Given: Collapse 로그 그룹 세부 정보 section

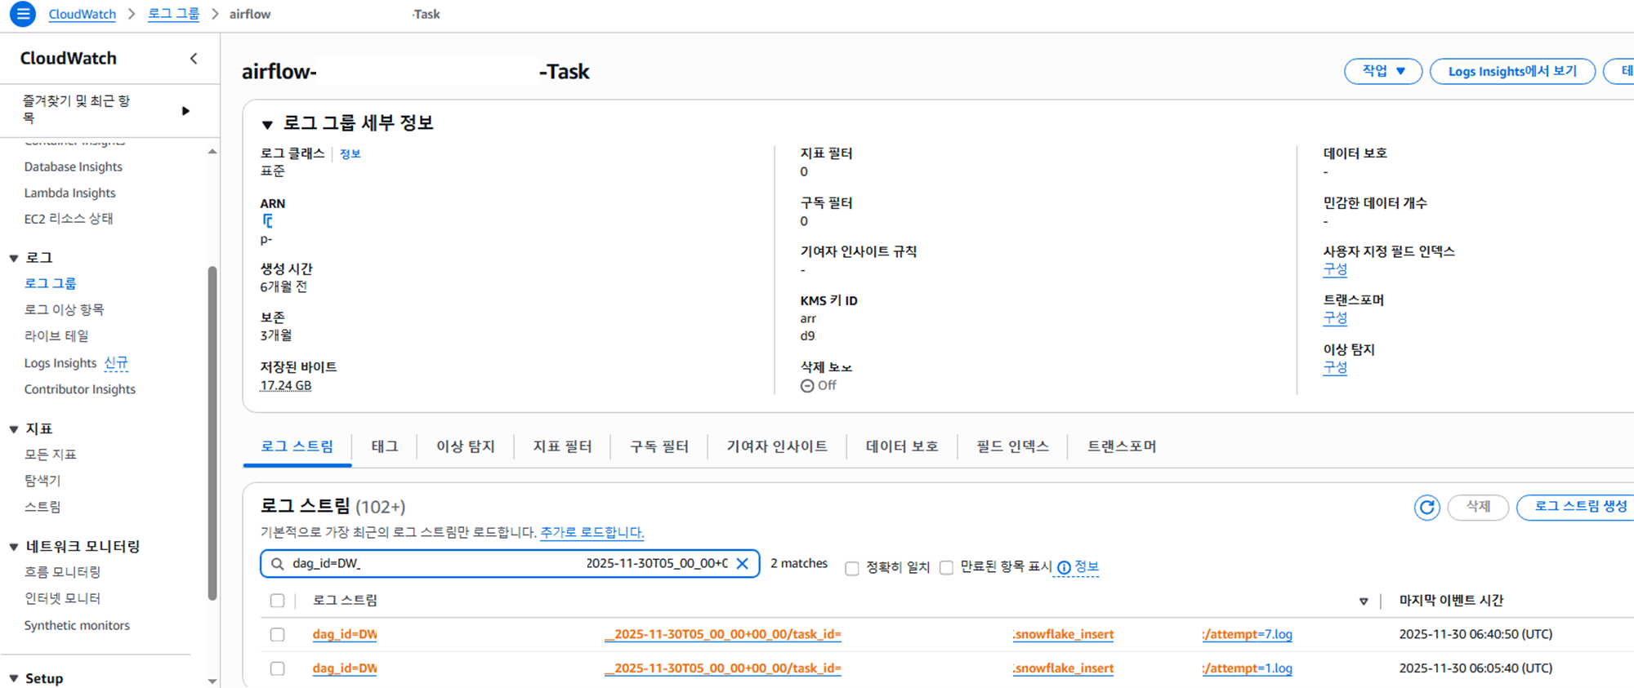Looking at the screenshot, I should 266,124.
